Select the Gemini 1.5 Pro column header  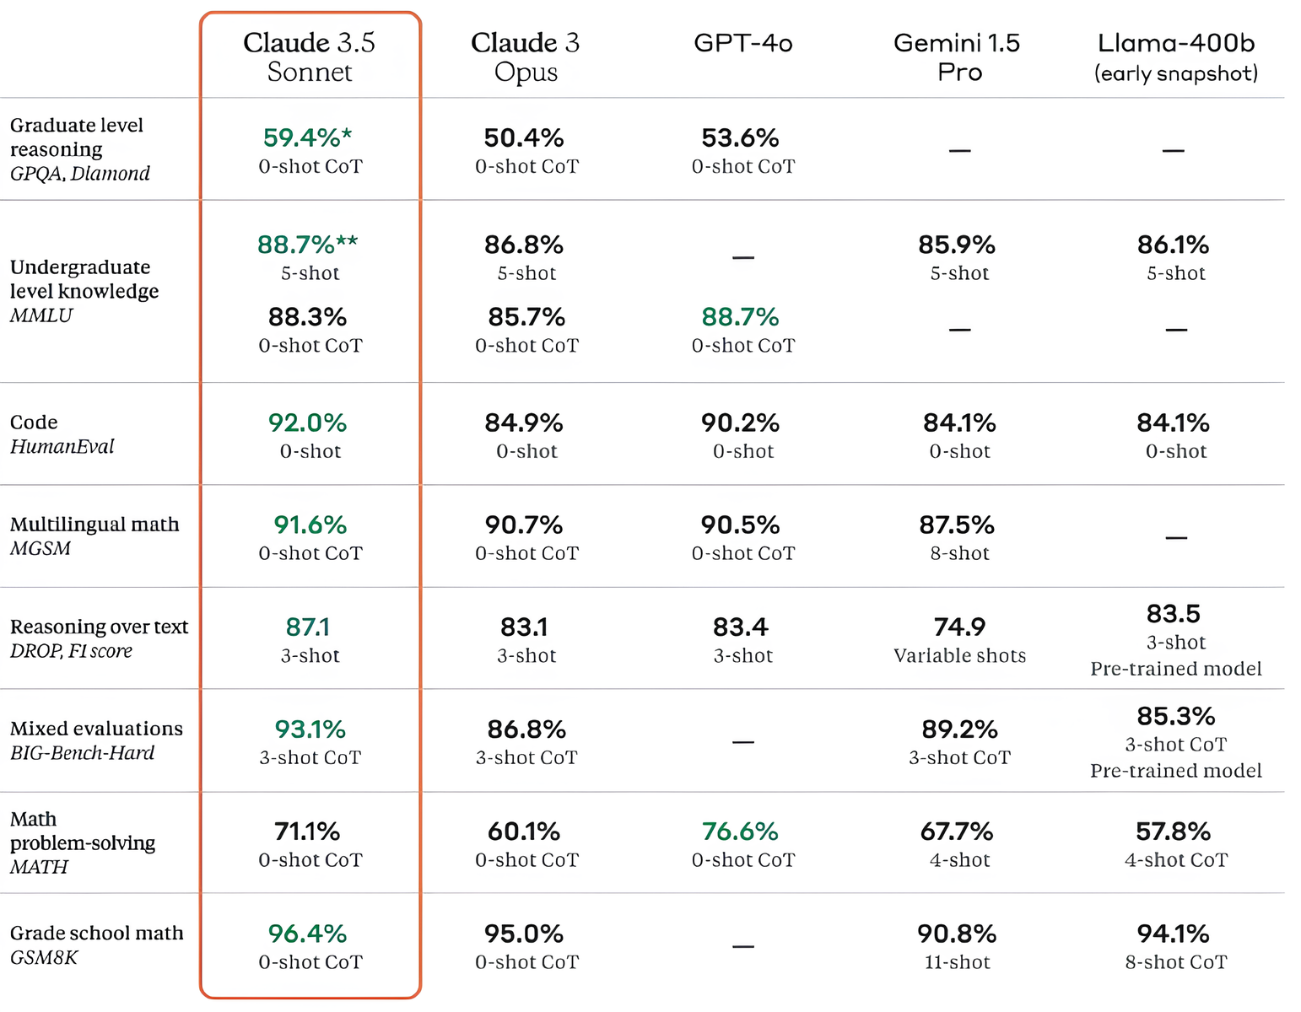pos(958,57)
